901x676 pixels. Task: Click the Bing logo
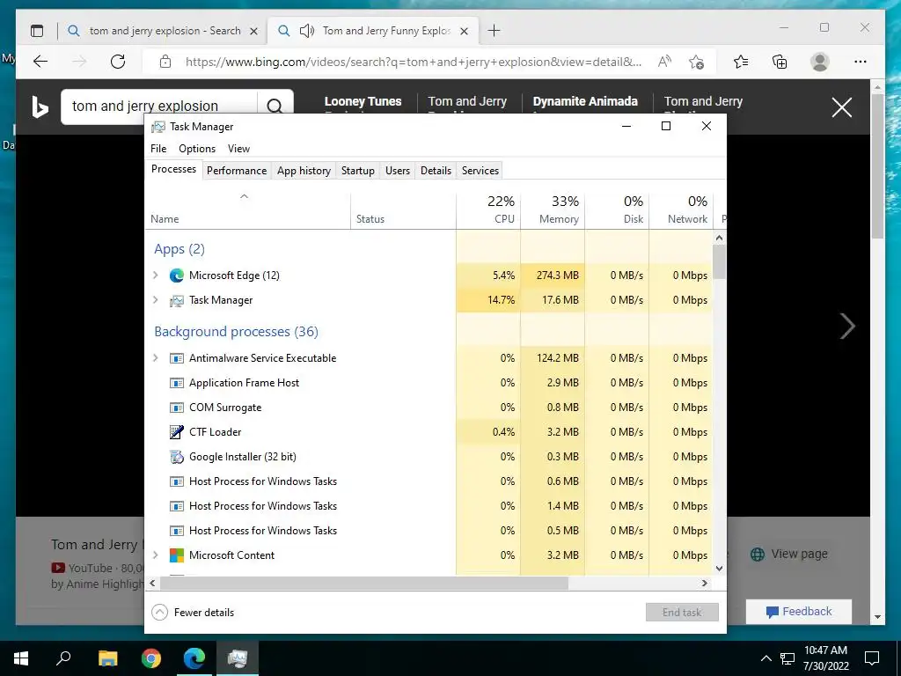(40, 107)
